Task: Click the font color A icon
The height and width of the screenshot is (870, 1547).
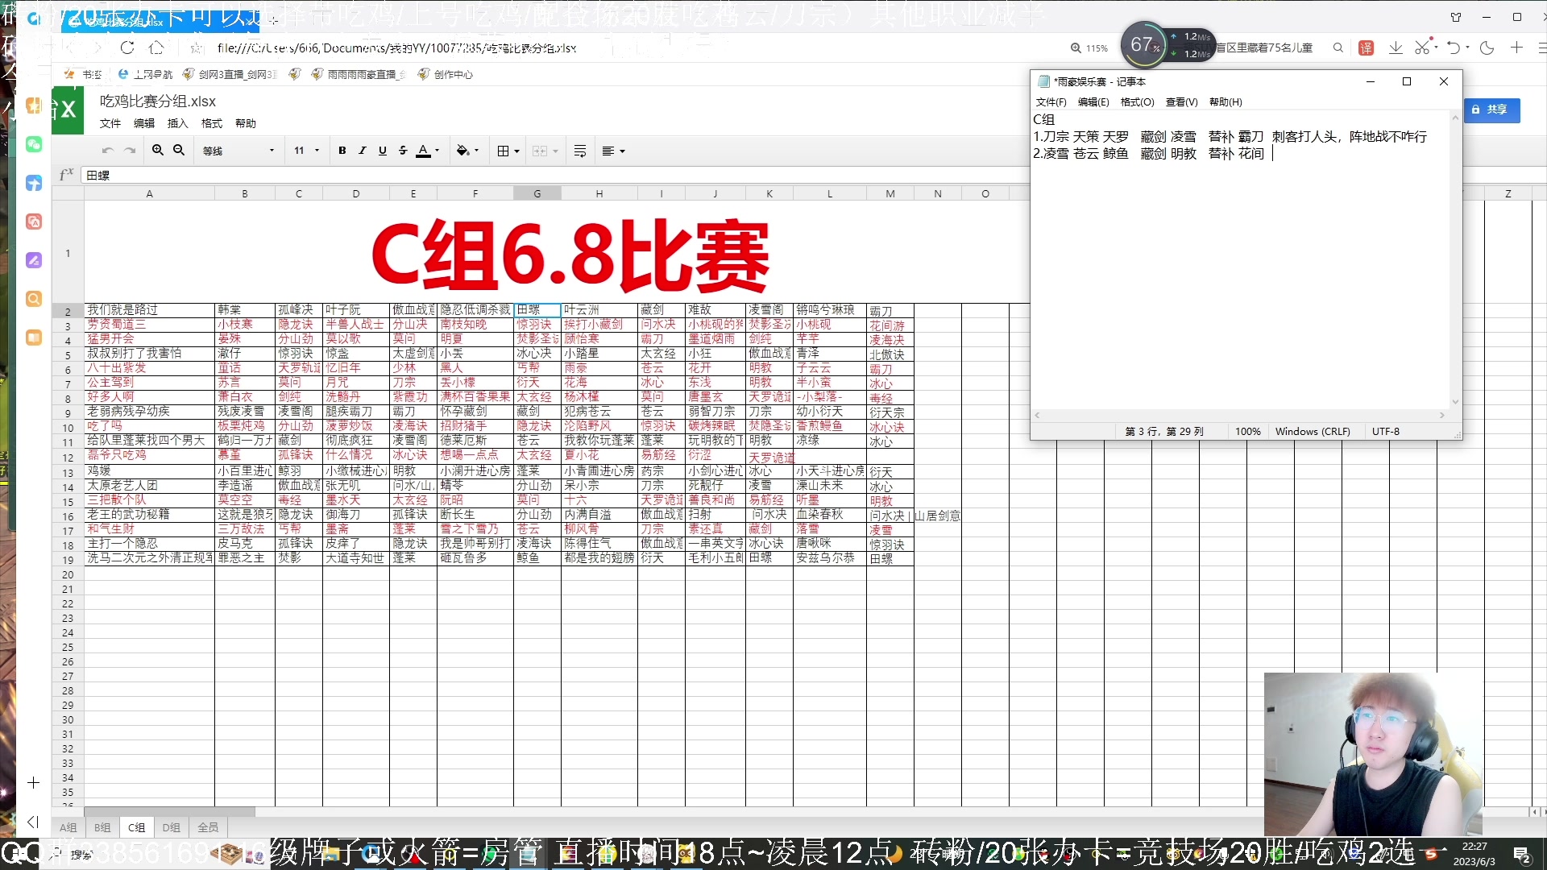Action: (x=423, y=151)
